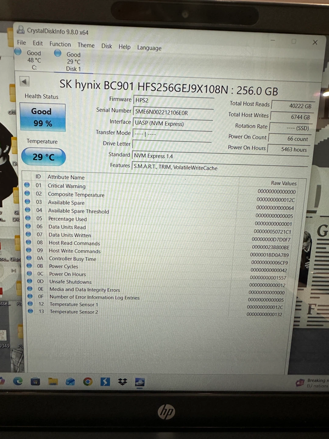The height and width of the screenshot is (439, 329).
Task: Click the Firmware field HPS2
Action: click(174, 101)
